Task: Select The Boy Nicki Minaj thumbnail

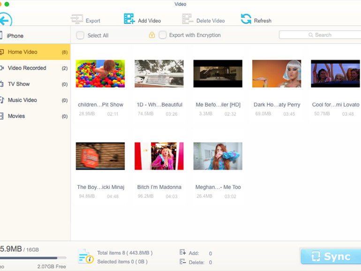Action: [x=100, y=156]
